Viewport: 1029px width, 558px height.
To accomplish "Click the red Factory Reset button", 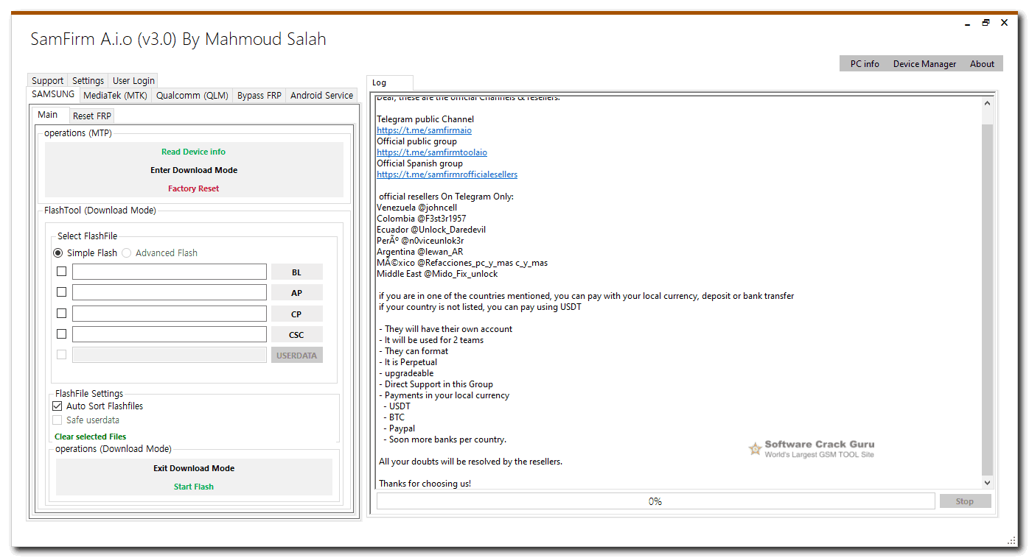I will 194,188.
